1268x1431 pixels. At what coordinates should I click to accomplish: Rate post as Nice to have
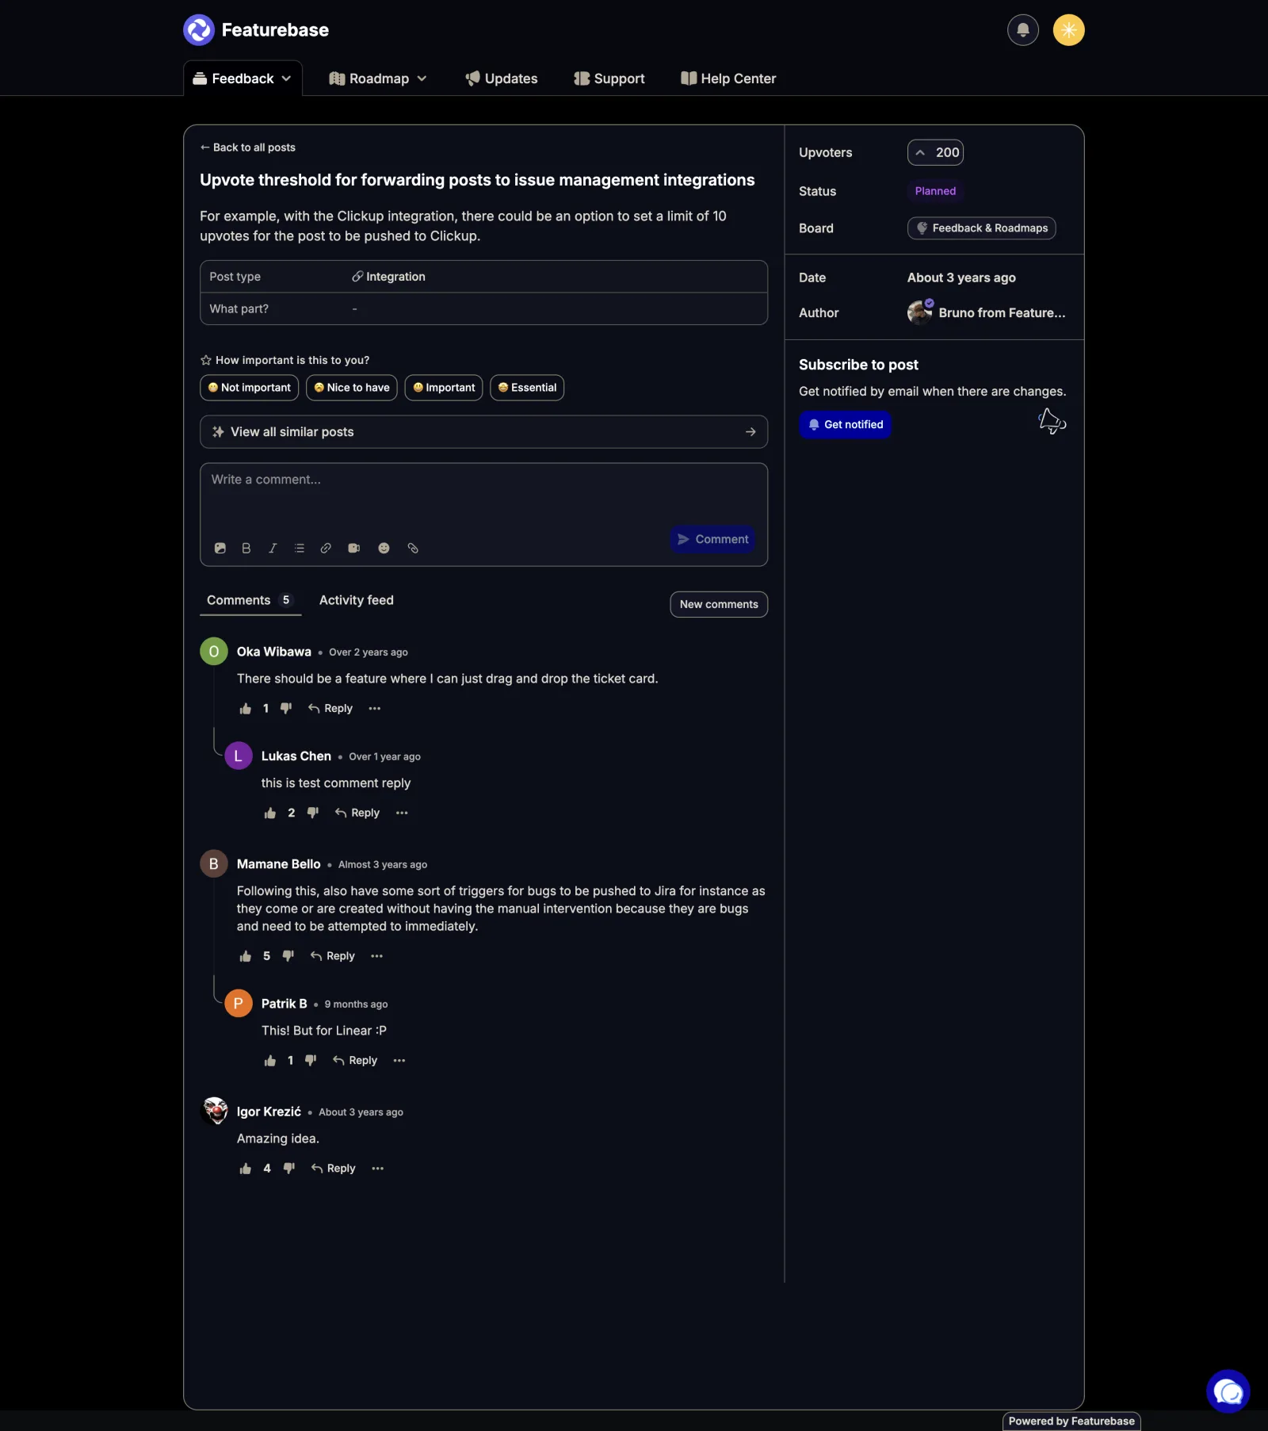[351, 388]
